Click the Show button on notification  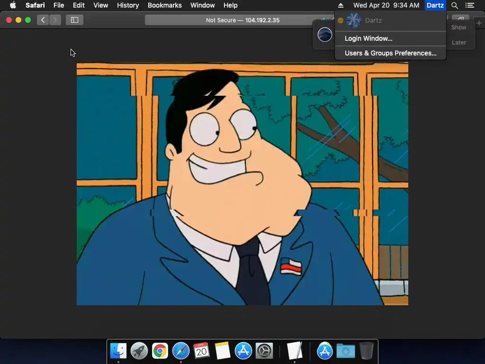click(x=458, y=27)
